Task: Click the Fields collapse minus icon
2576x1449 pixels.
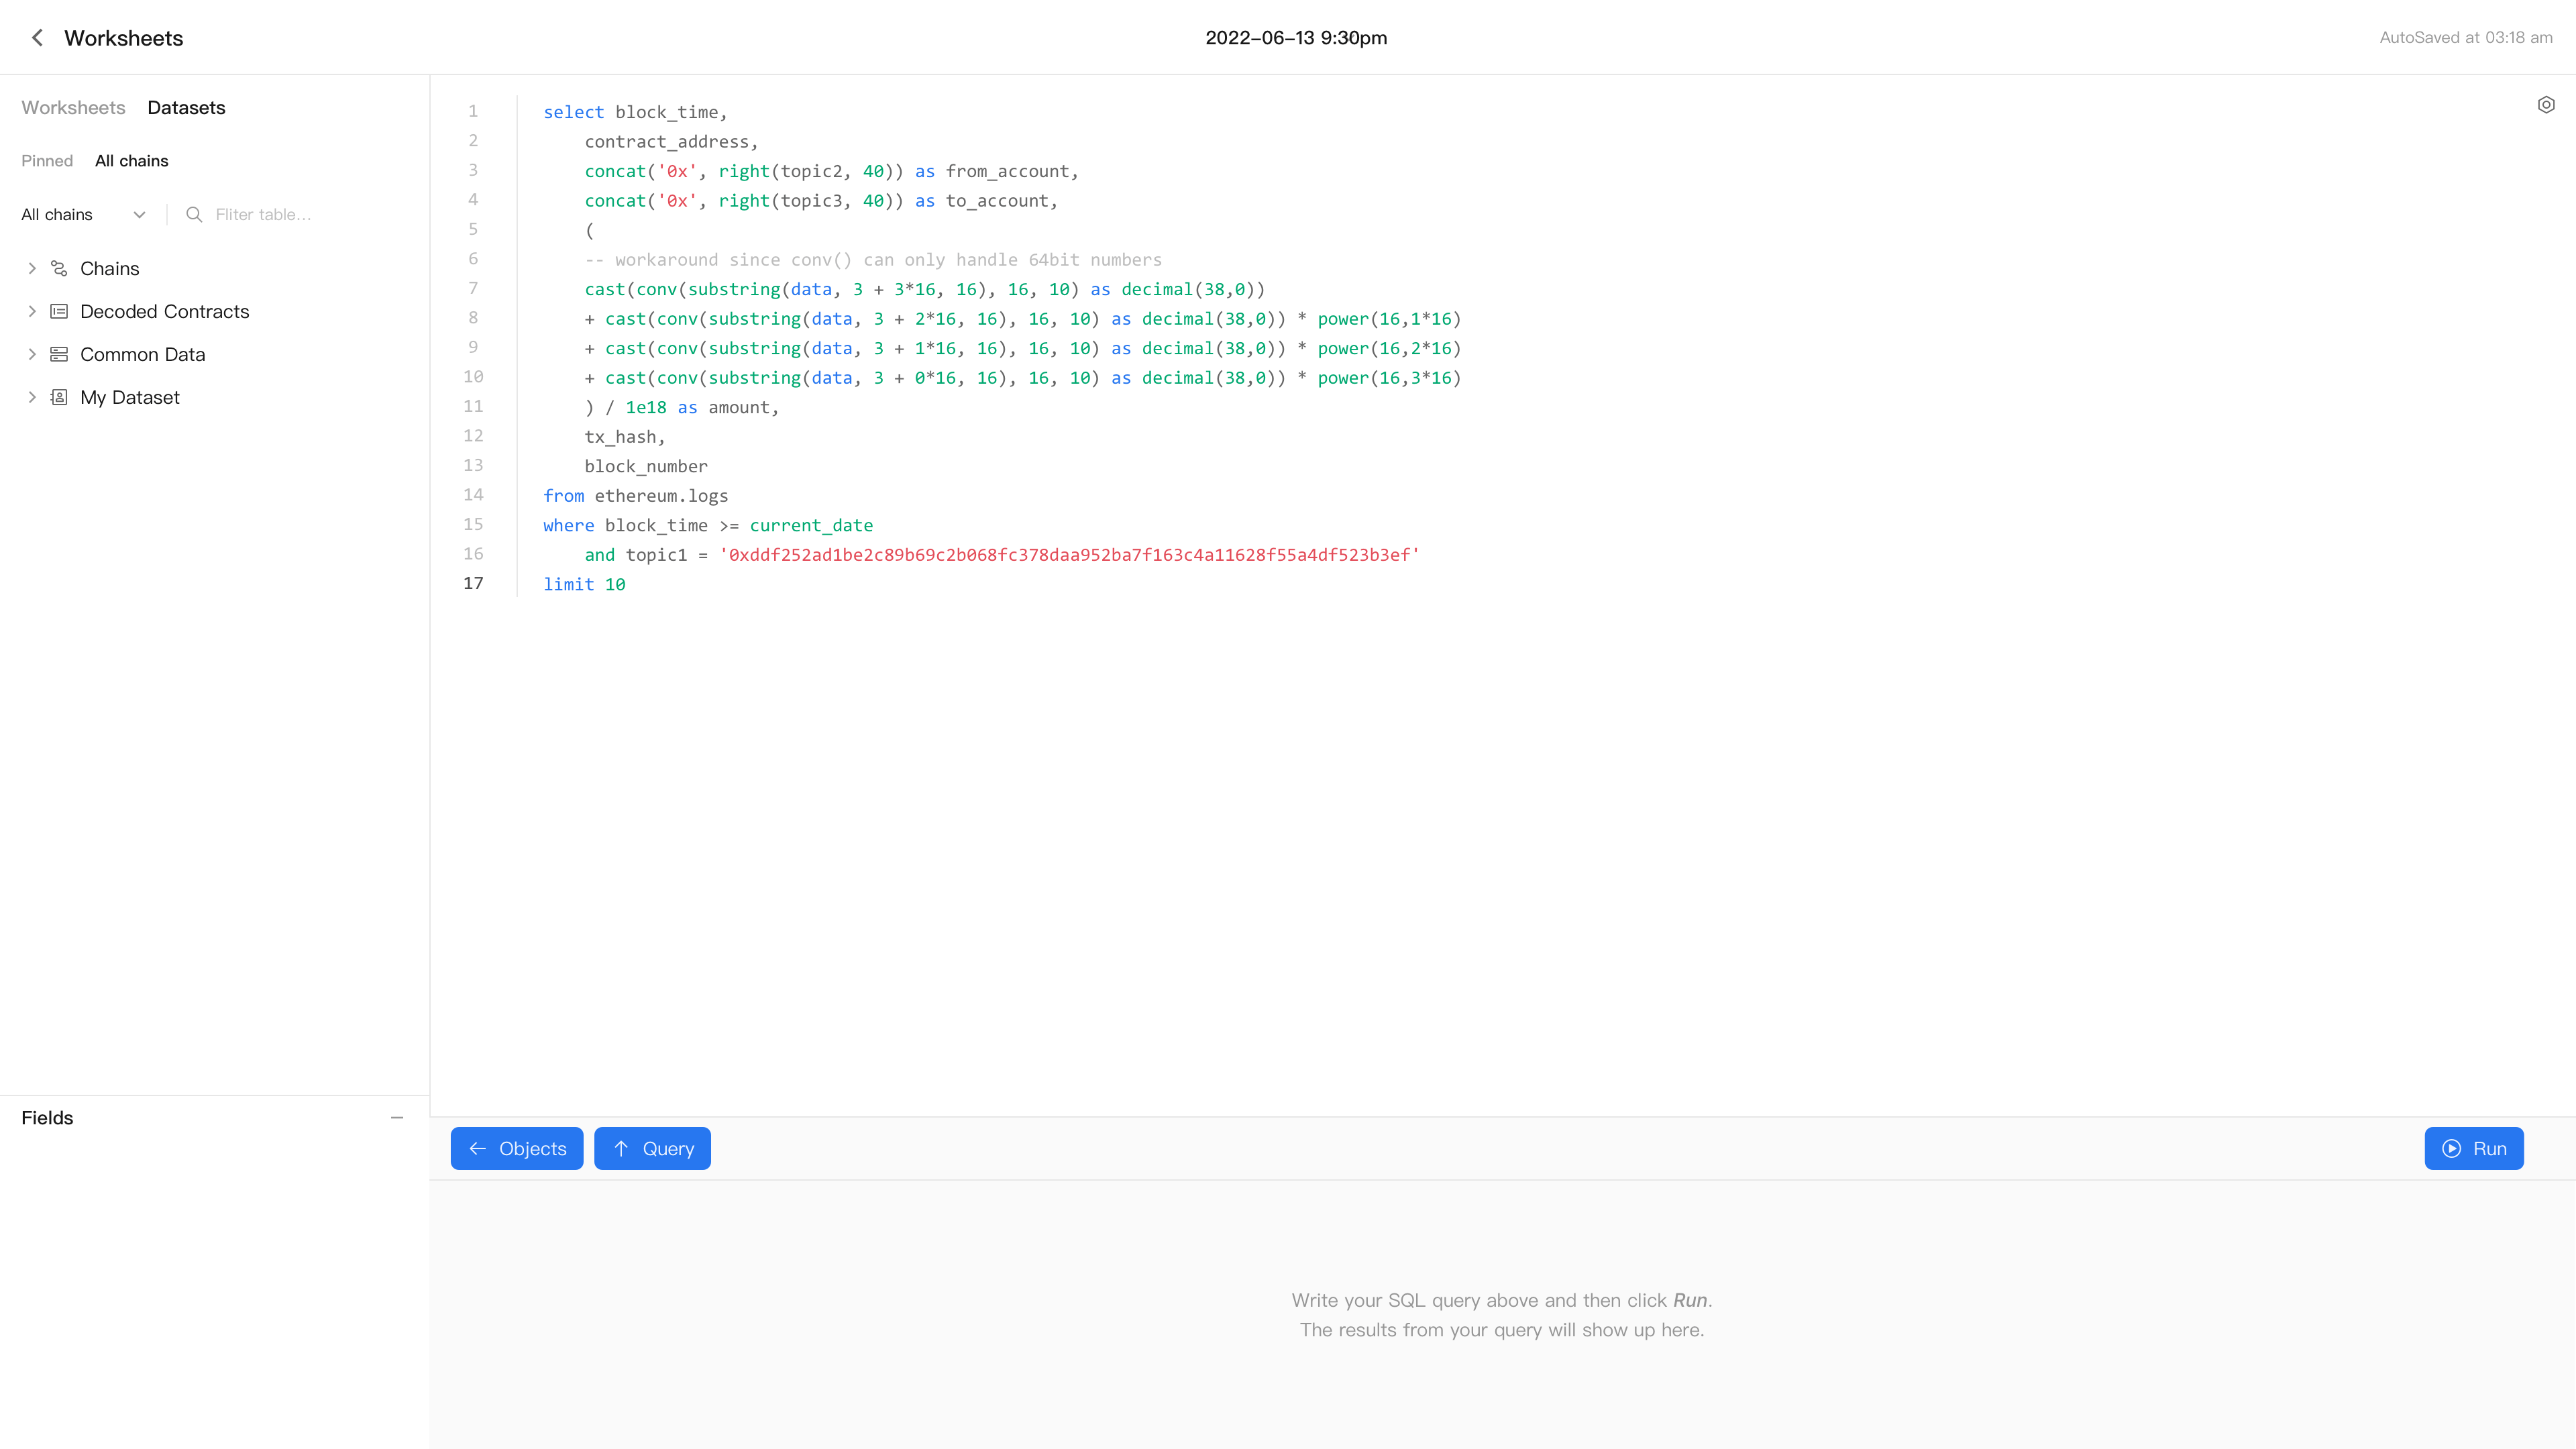Action: (398, 1116)
